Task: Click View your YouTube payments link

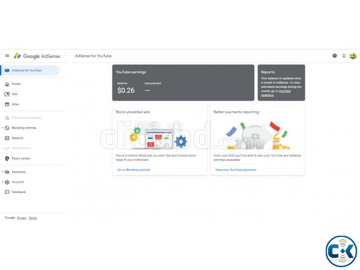Action: tap(236, 170)
